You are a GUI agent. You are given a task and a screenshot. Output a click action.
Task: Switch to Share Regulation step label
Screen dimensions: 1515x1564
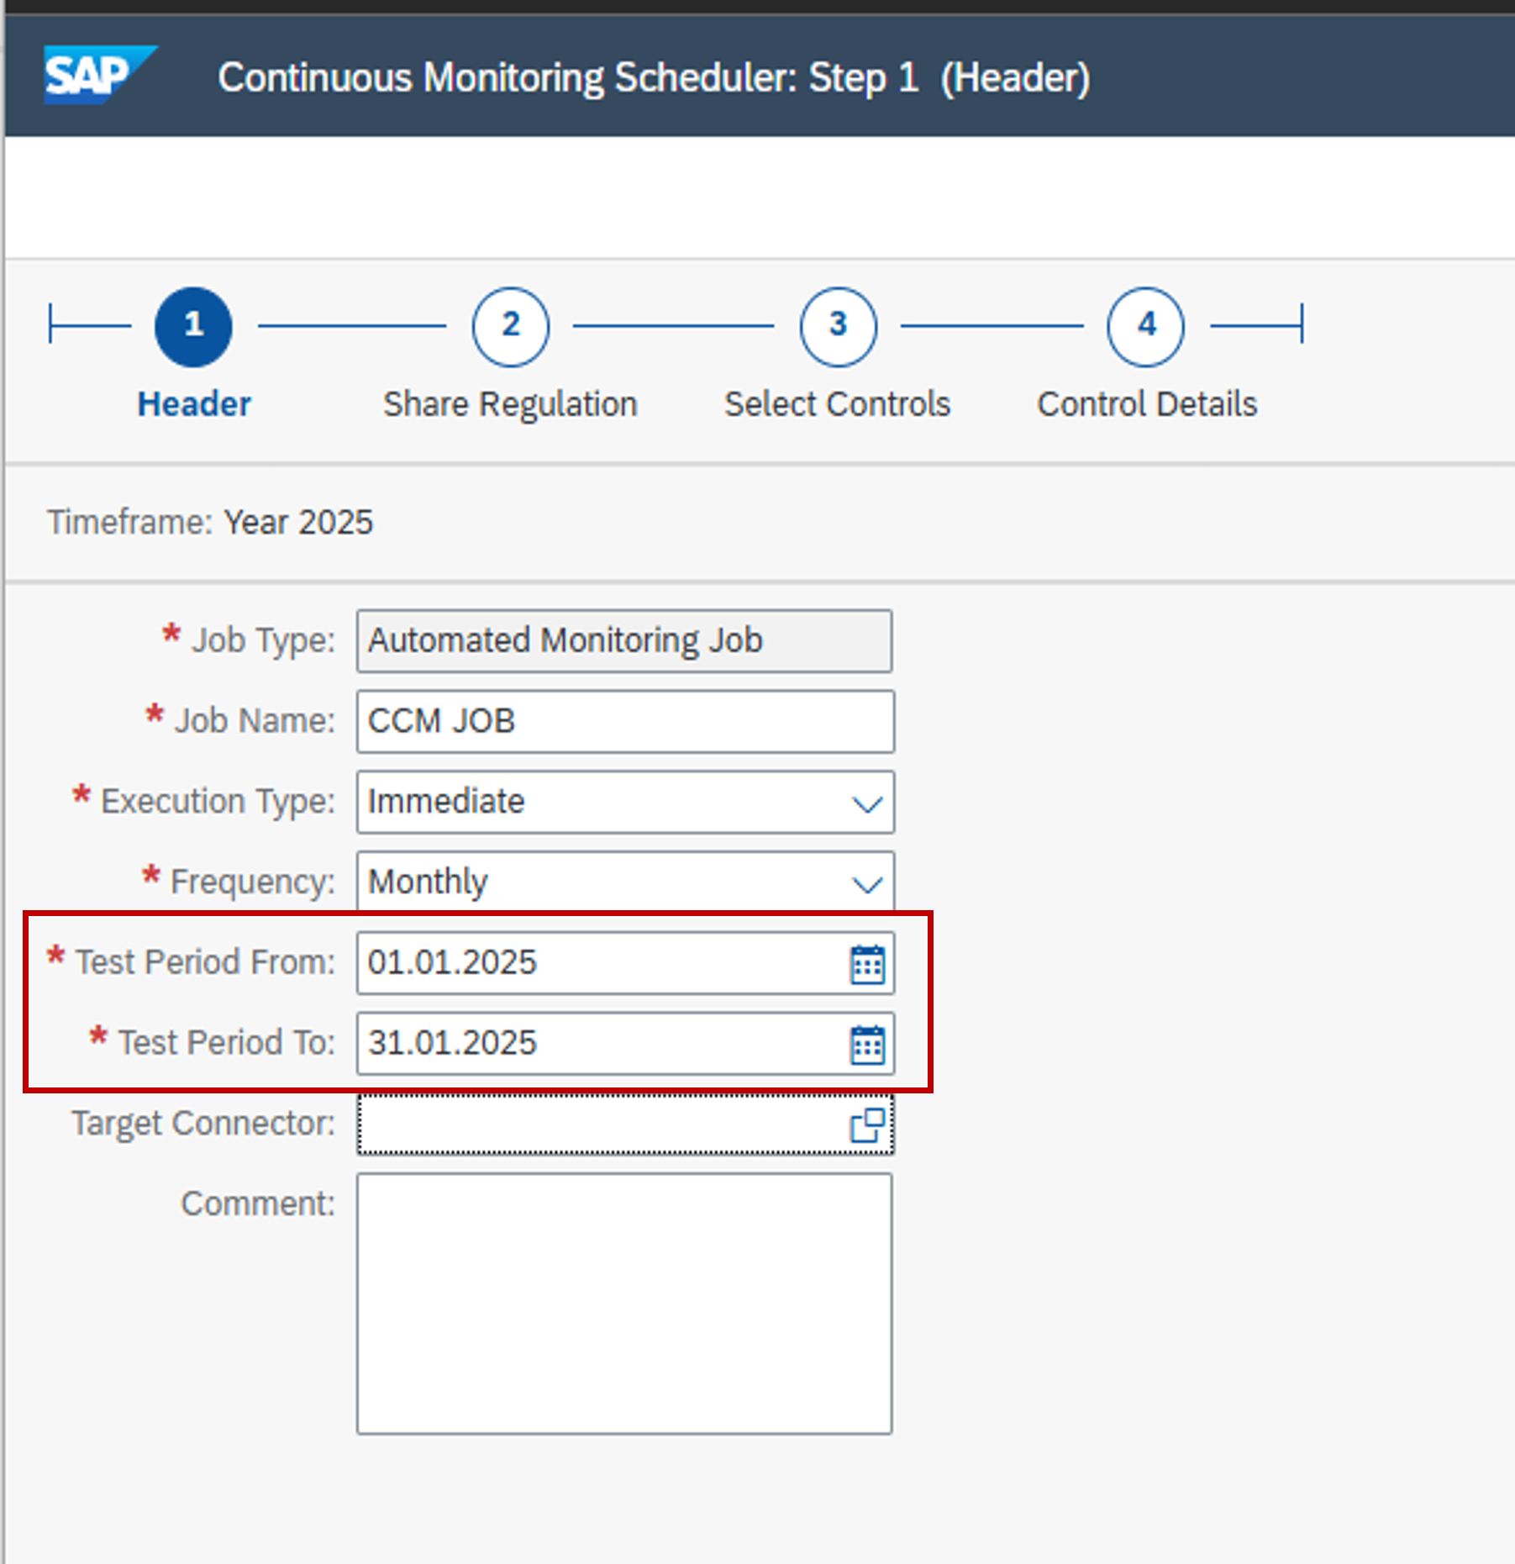point(510,404)
